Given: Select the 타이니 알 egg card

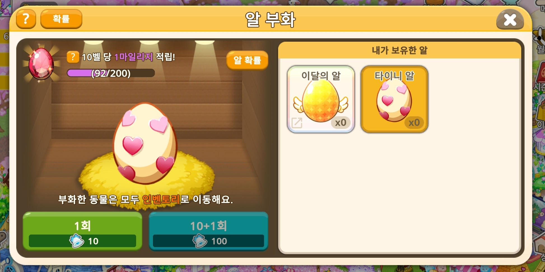Looking at the screenshot, I should tap(394, 99).
